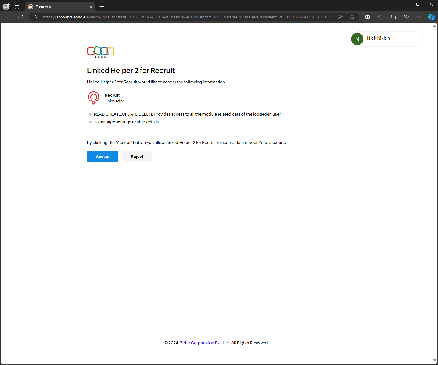Viewport: 438px width, 365px height.
Task: Open the tab actions menu icon
Action: pos(17,6)
